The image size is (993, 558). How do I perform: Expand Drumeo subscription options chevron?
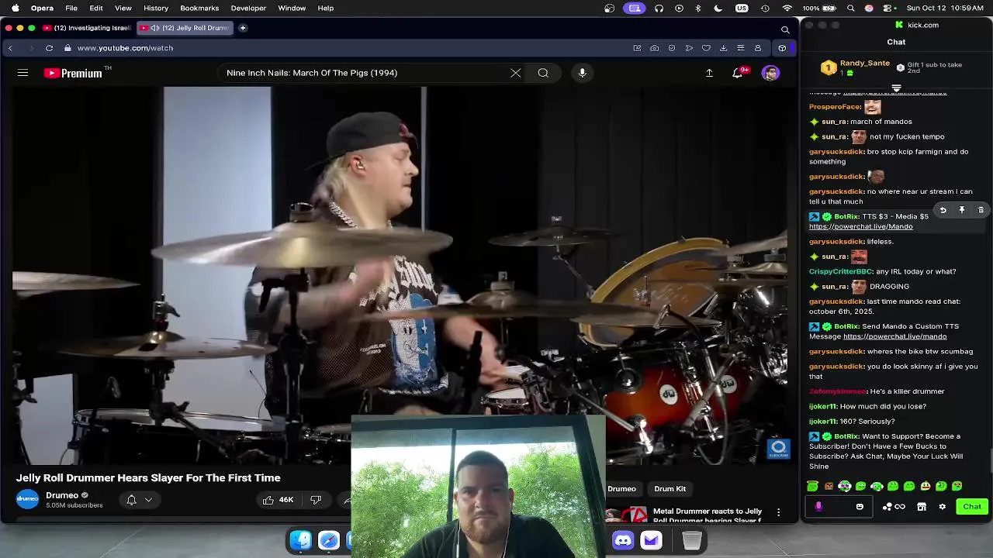coord(148,500)
